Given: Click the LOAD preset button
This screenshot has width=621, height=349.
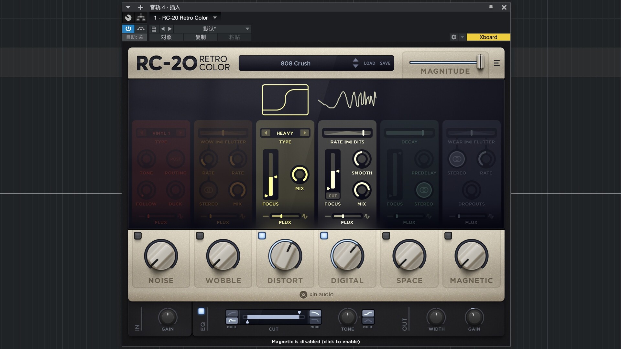Looking at the screenshot, I should (x=369, y=63).
